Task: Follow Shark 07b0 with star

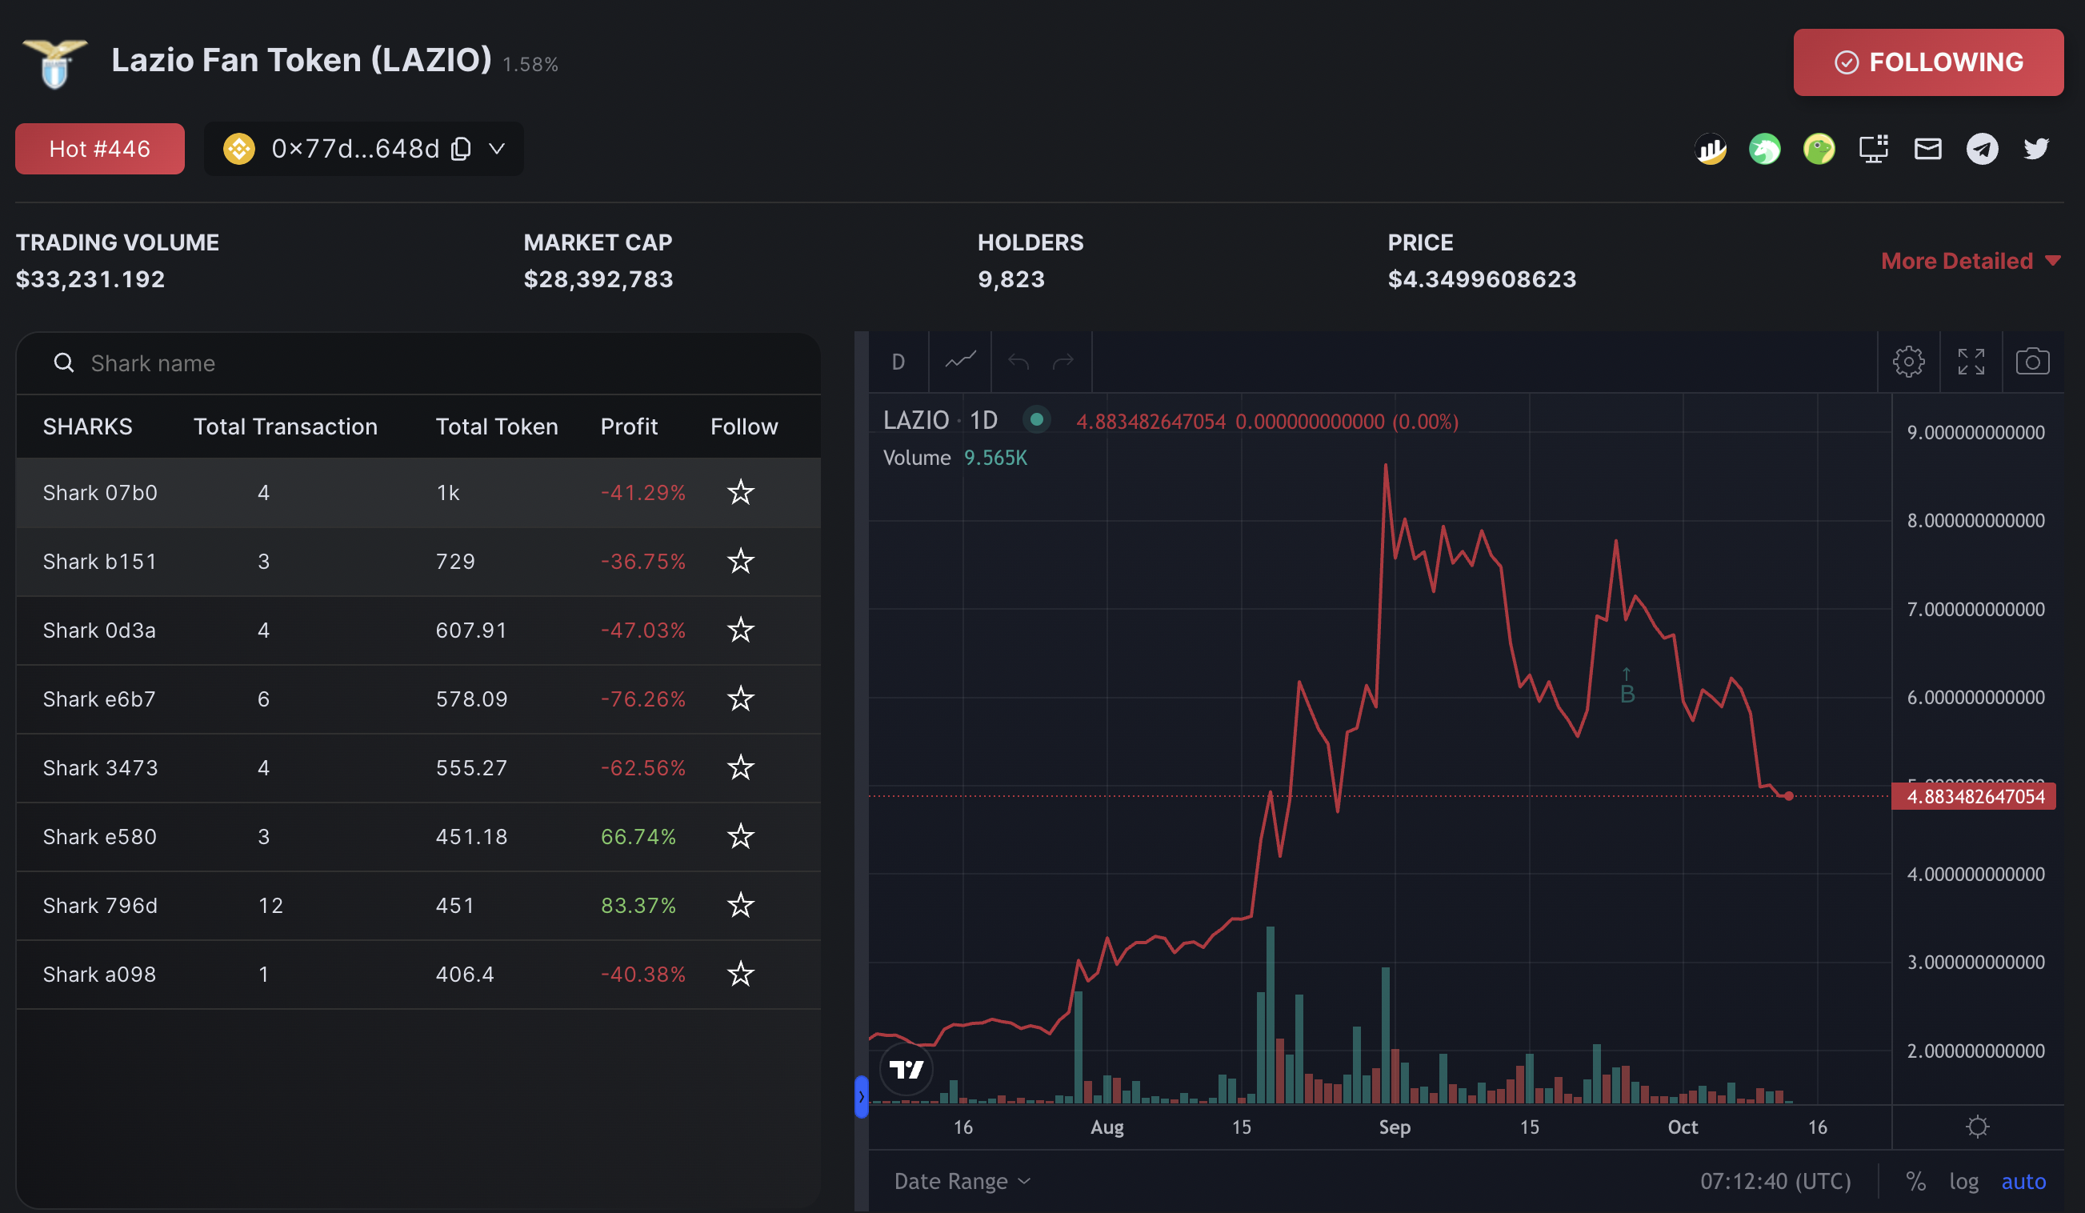Action: (741, 493)
